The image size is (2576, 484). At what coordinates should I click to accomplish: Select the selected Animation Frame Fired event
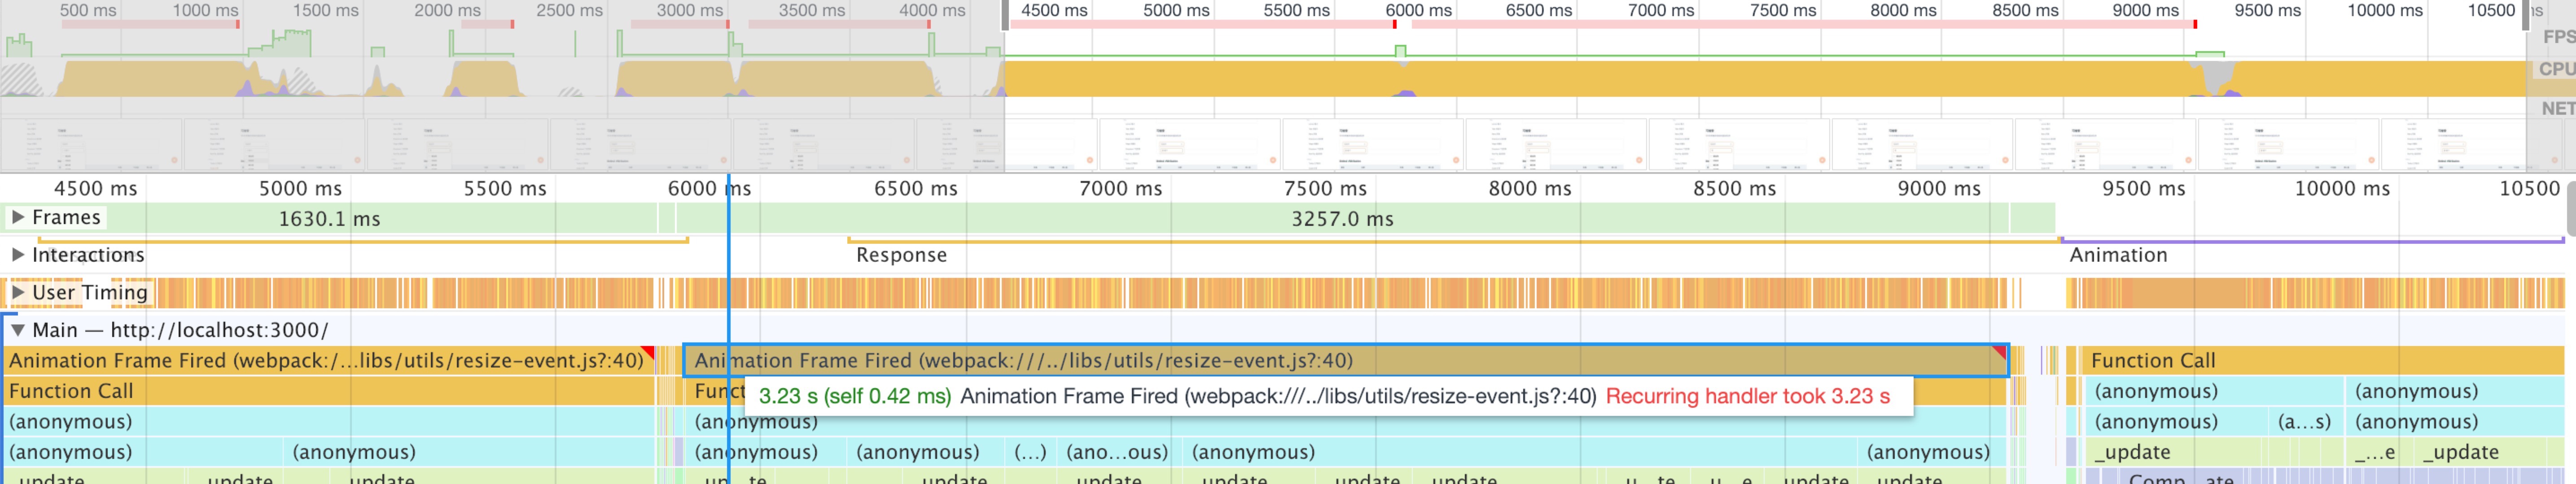coord(1345,360)
